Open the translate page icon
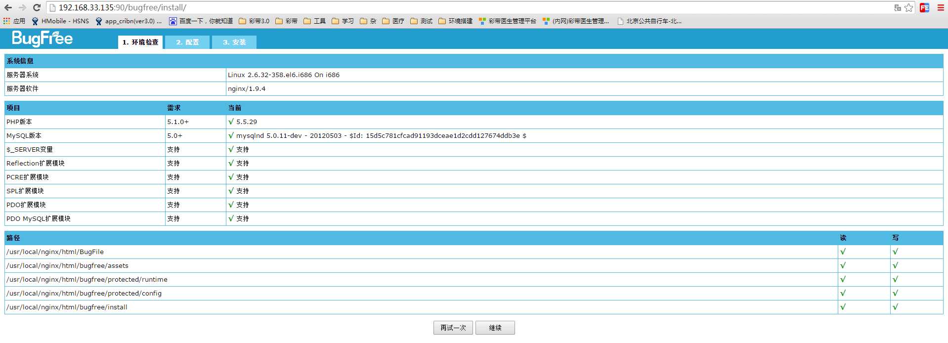The image size is (948, 343). point(898,7)
